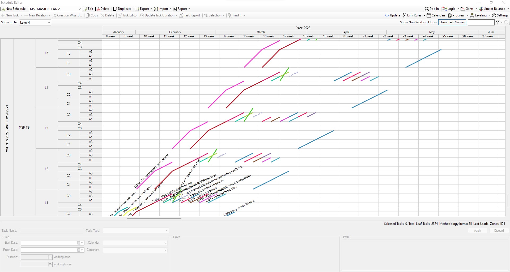The image size is (510, 272).
Task: Select the L3 zone row header
Action: pos(46,128)
